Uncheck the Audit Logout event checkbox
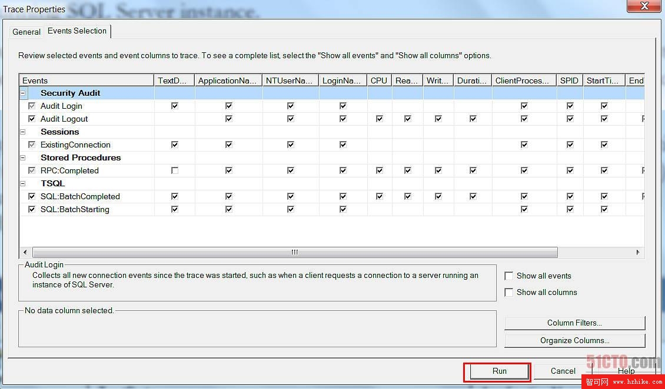Viewport: 665px width, 389px height. pos(32,119)
